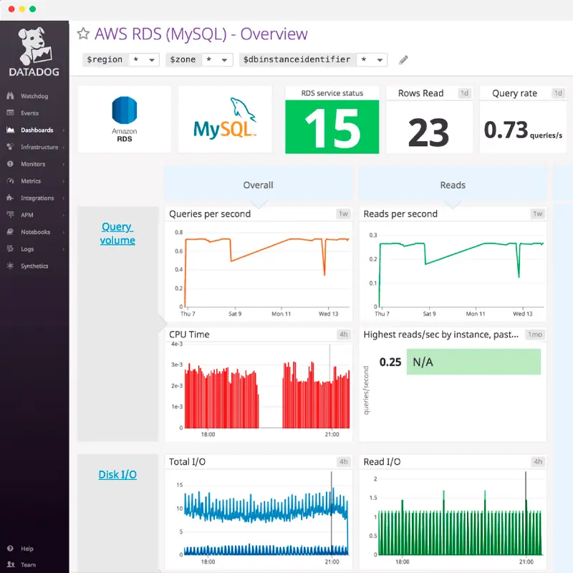
Task: Click the Rows Read value 23
Action: [428, 132]
